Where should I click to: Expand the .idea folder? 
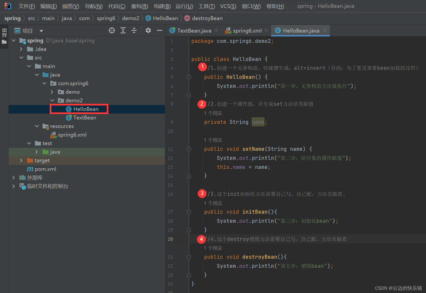click(21, 49)
